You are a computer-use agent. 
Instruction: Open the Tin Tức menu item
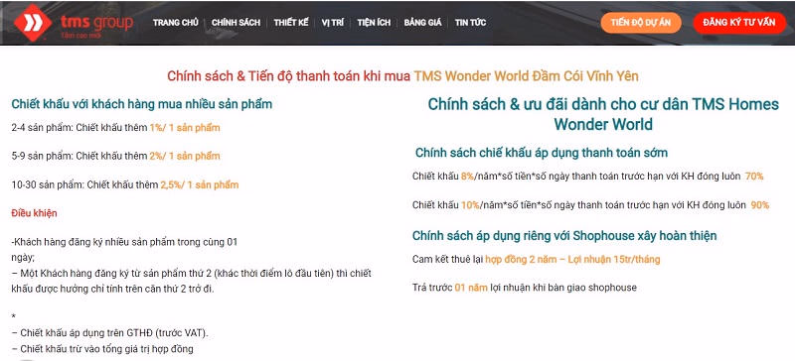coord(470,22)
